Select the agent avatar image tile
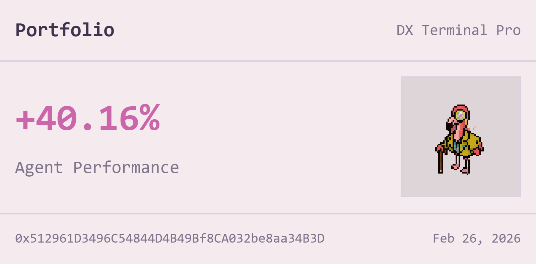536x264 pixels. coord(461,136)
